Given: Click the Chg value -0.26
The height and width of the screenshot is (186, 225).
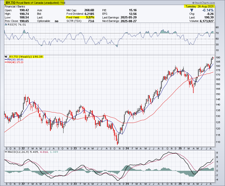Looking at the screenshot, I should click(210, 14).
